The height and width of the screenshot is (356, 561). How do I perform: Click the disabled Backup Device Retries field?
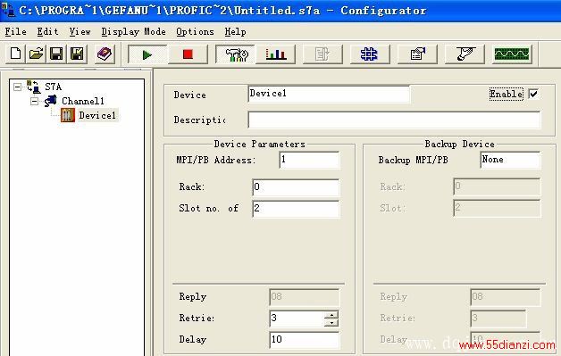pyautogui.click(x=498, y=319)
